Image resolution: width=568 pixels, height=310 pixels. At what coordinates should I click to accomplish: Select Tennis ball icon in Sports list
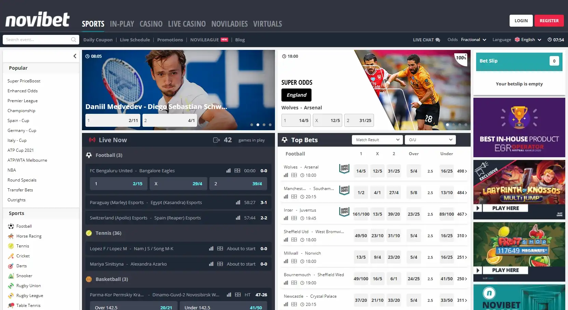tap(11, 246)
